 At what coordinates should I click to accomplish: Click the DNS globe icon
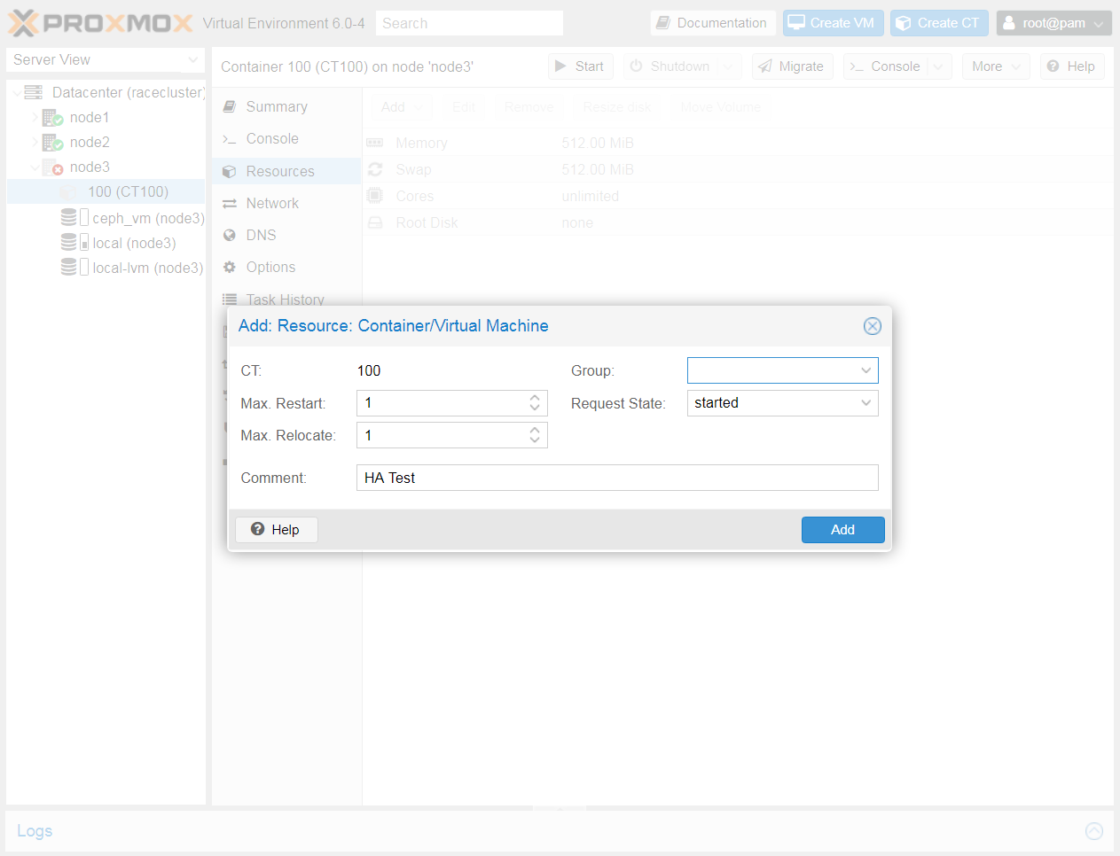(229, 235)
